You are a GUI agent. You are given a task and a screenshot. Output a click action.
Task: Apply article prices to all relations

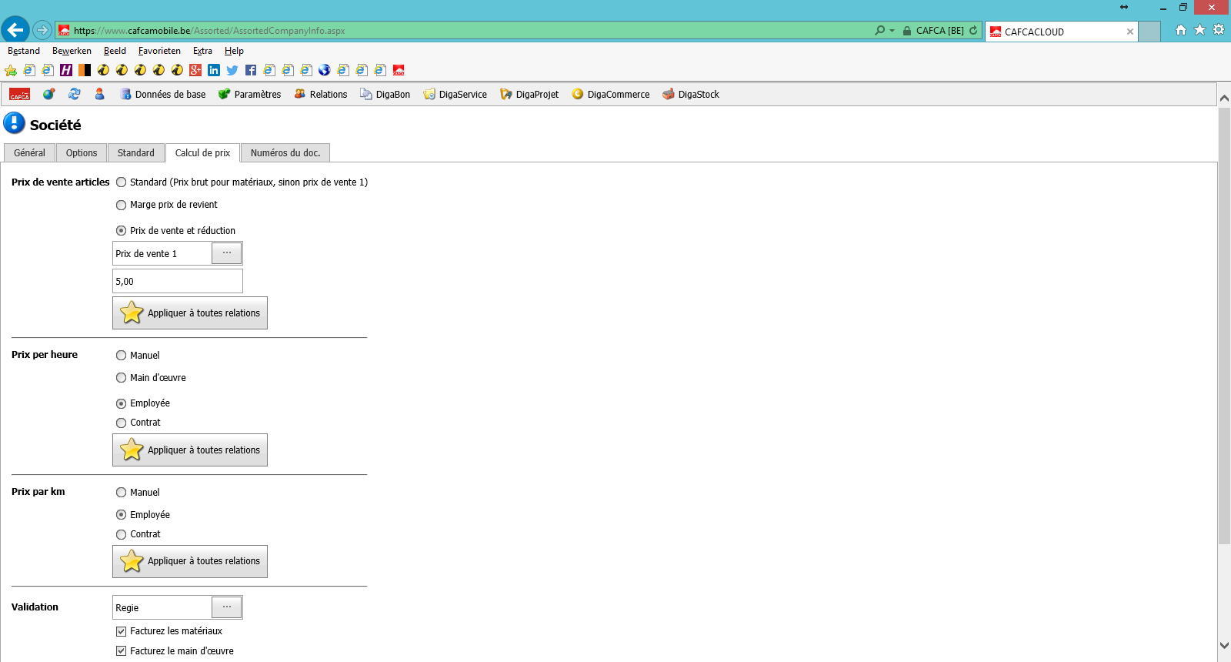click(190, 313)
